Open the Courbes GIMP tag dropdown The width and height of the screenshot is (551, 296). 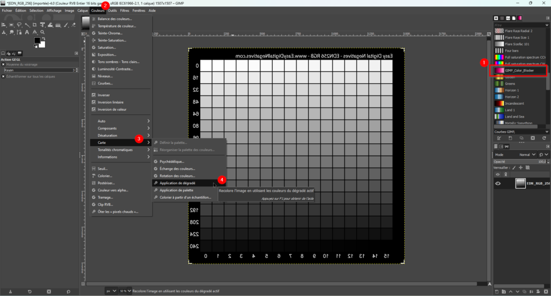547,132
